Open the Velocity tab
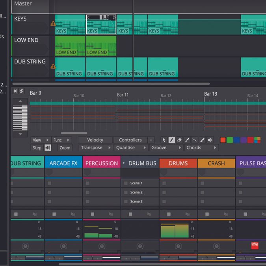Image resolution: width=266 pixels, height=266 pixels. (95, 140)
